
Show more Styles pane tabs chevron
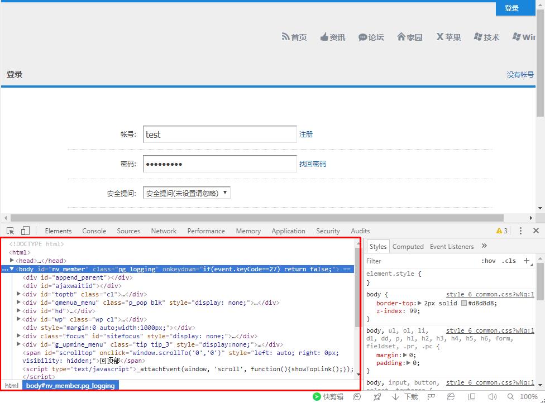484,246
